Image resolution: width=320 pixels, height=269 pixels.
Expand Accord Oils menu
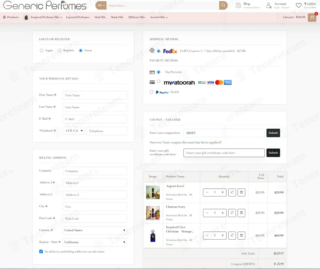click(x=159, y=17)
